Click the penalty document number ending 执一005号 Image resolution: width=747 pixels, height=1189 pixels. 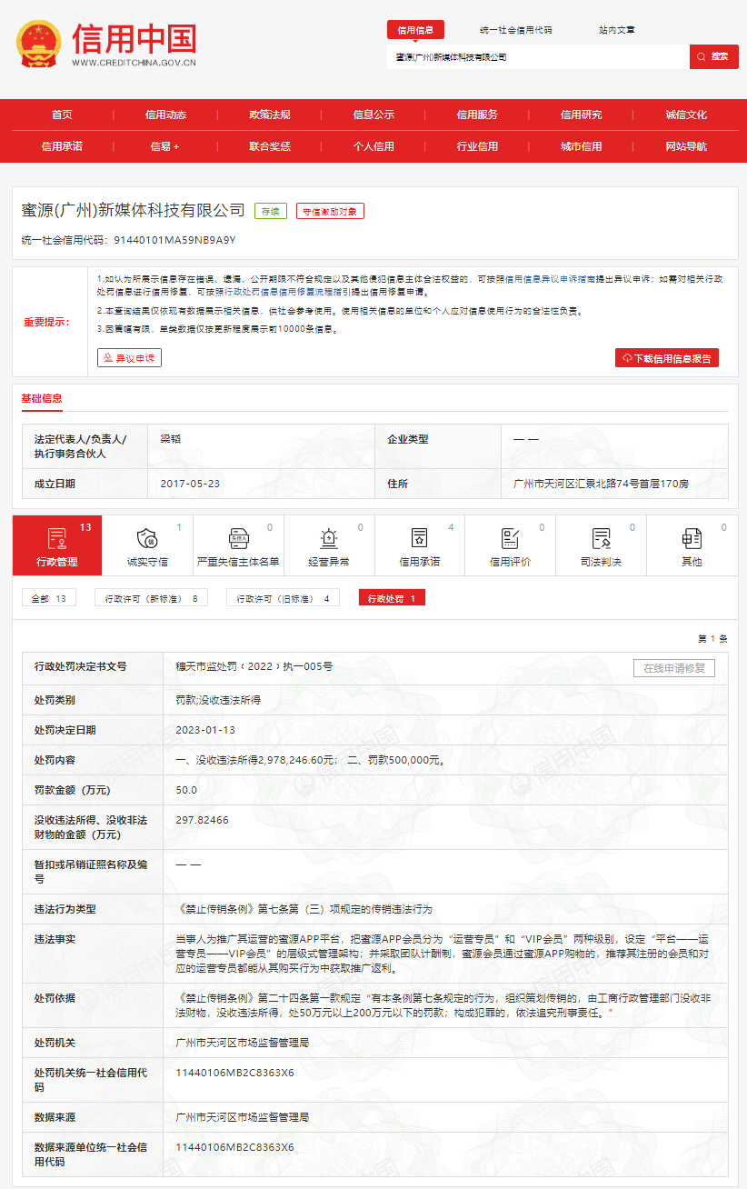(x=254, y=667)
